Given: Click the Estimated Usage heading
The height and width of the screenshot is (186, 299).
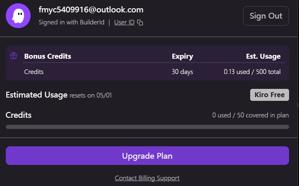Looking at the screenshot, I should coord(36,95).
